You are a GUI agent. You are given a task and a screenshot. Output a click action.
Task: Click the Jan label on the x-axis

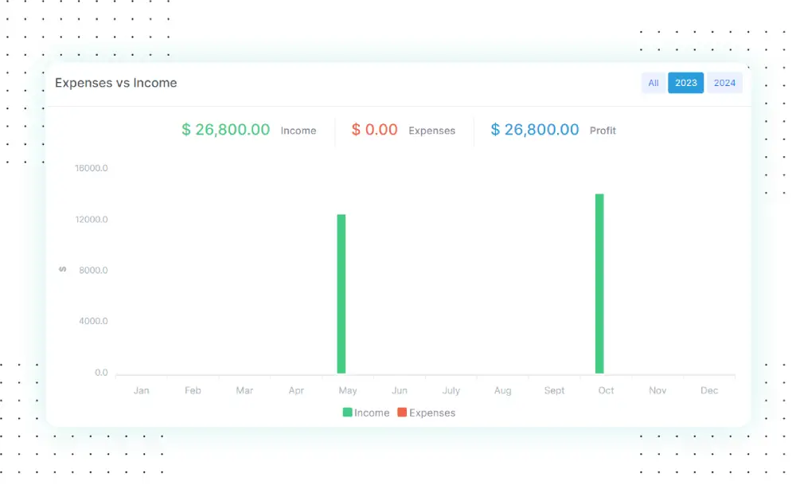(x=142, y=390)
